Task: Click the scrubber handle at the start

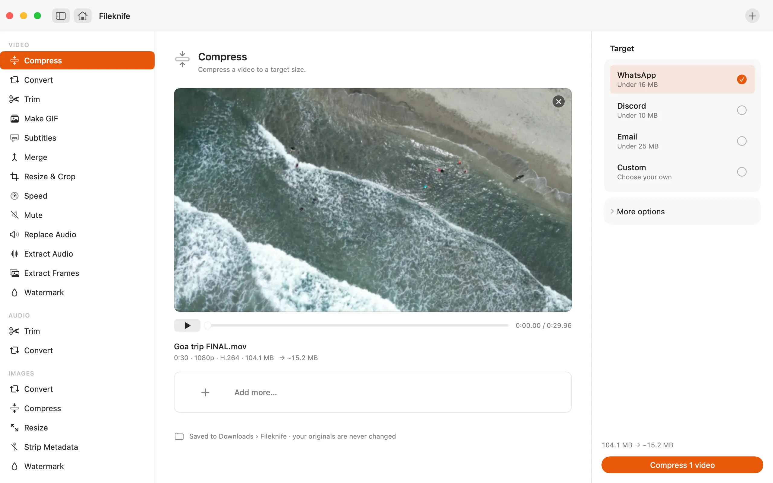Action: [208, 325]
